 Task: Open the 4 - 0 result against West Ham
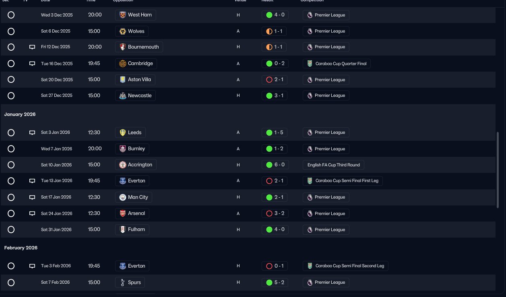[275, 15]
